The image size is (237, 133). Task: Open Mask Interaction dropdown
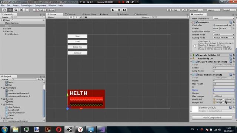[224, 18]
